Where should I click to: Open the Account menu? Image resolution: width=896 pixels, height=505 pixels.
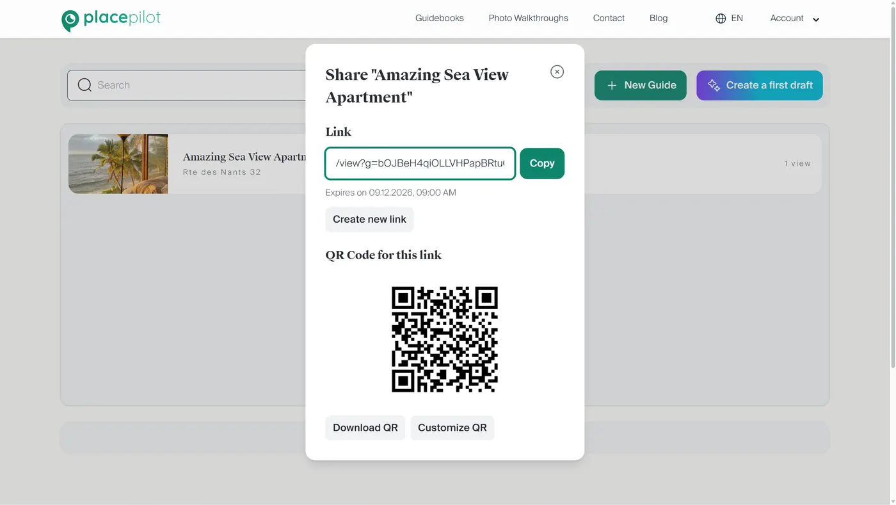[x=795, y=19]
